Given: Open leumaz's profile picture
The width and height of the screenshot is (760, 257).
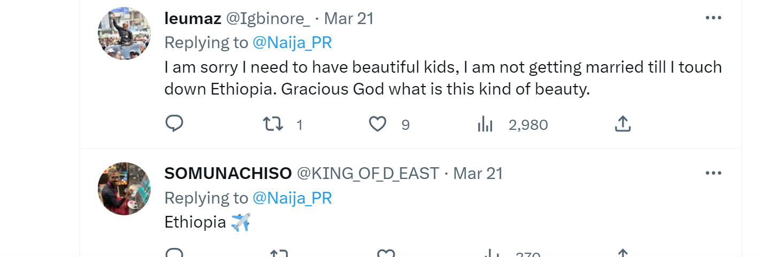Looking at the screenshot, I should pos(124,33).
